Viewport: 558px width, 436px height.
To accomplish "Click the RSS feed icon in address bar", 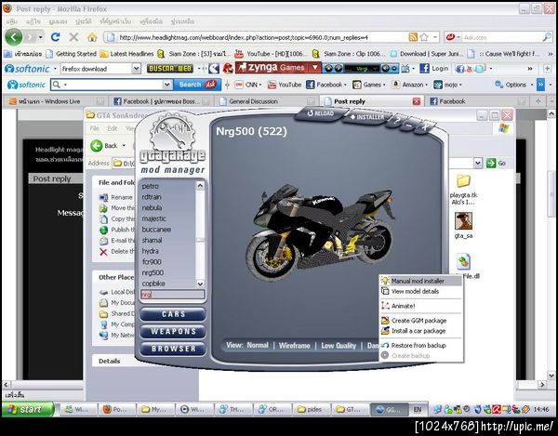I will coord(413,37).
